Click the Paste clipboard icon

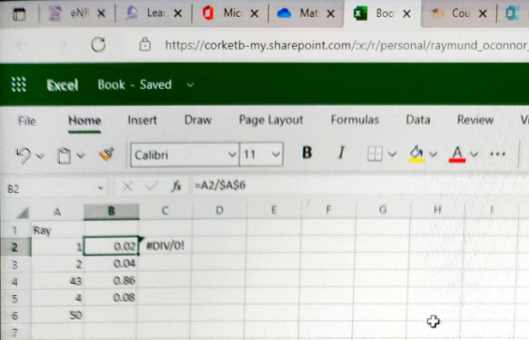coord(64,155)
